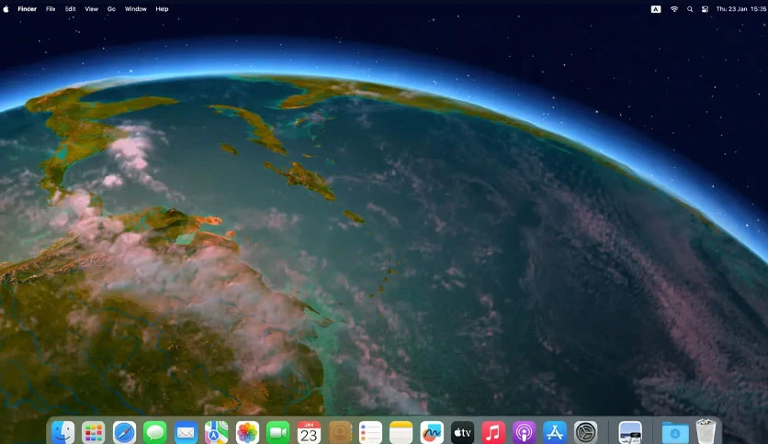
Task: Launch Freeform from the Dock
Action: [x=432, y=433]
